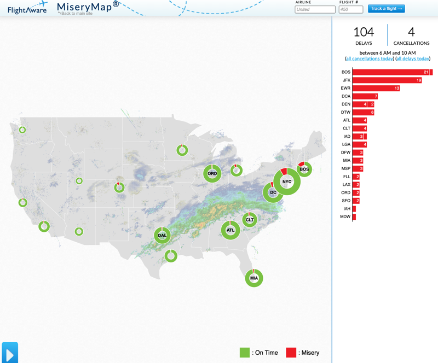Image resolution: width=438 pixels, height=363 pixels.
Task: Click the ATL bar in the chart
Action: point(360,120)
